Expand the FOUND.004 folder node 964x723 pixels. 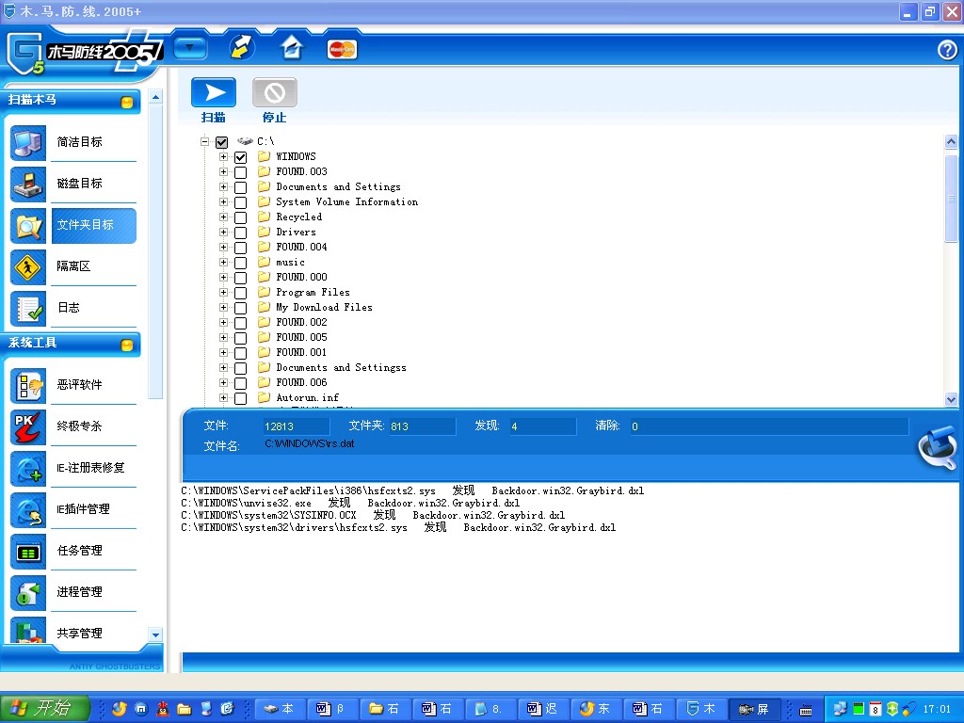223,248
